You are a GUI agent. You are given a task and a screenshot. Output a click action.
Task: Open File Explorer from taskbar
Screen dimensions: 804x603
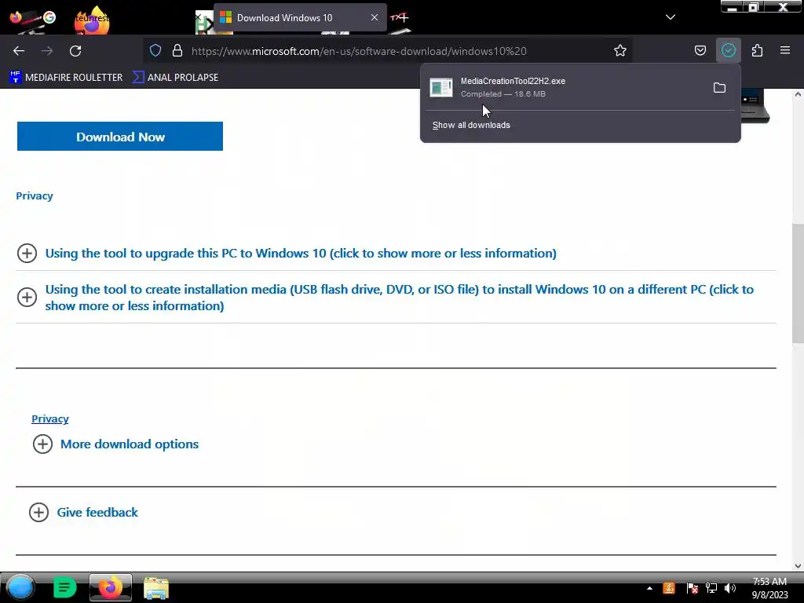tap(156, 588)
